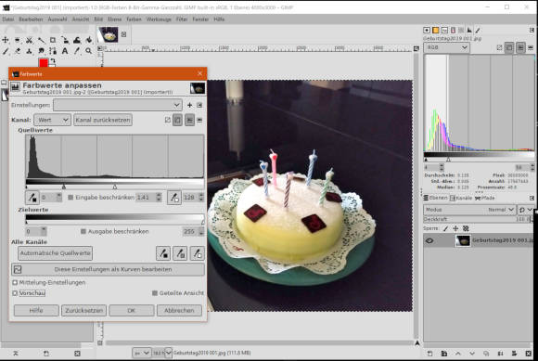Lock layer position with the move icon
The height and width of the screenshot is (361, 538).
tap(455, 228)
